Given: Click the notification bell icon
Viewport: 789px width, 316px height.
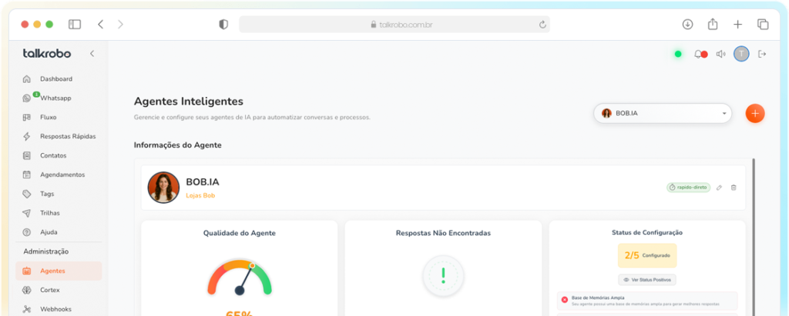Looking at the screenshot, I should (x=699, y=54).
